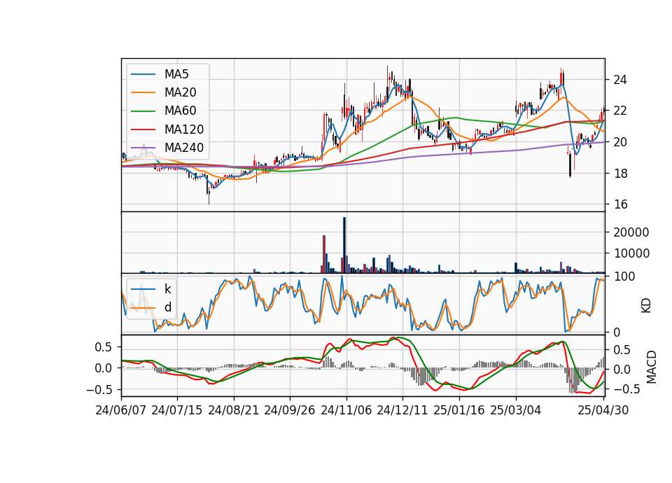Click the tallest volume bar near 24/11/06

pyautogui.click(x=344, y=245)
